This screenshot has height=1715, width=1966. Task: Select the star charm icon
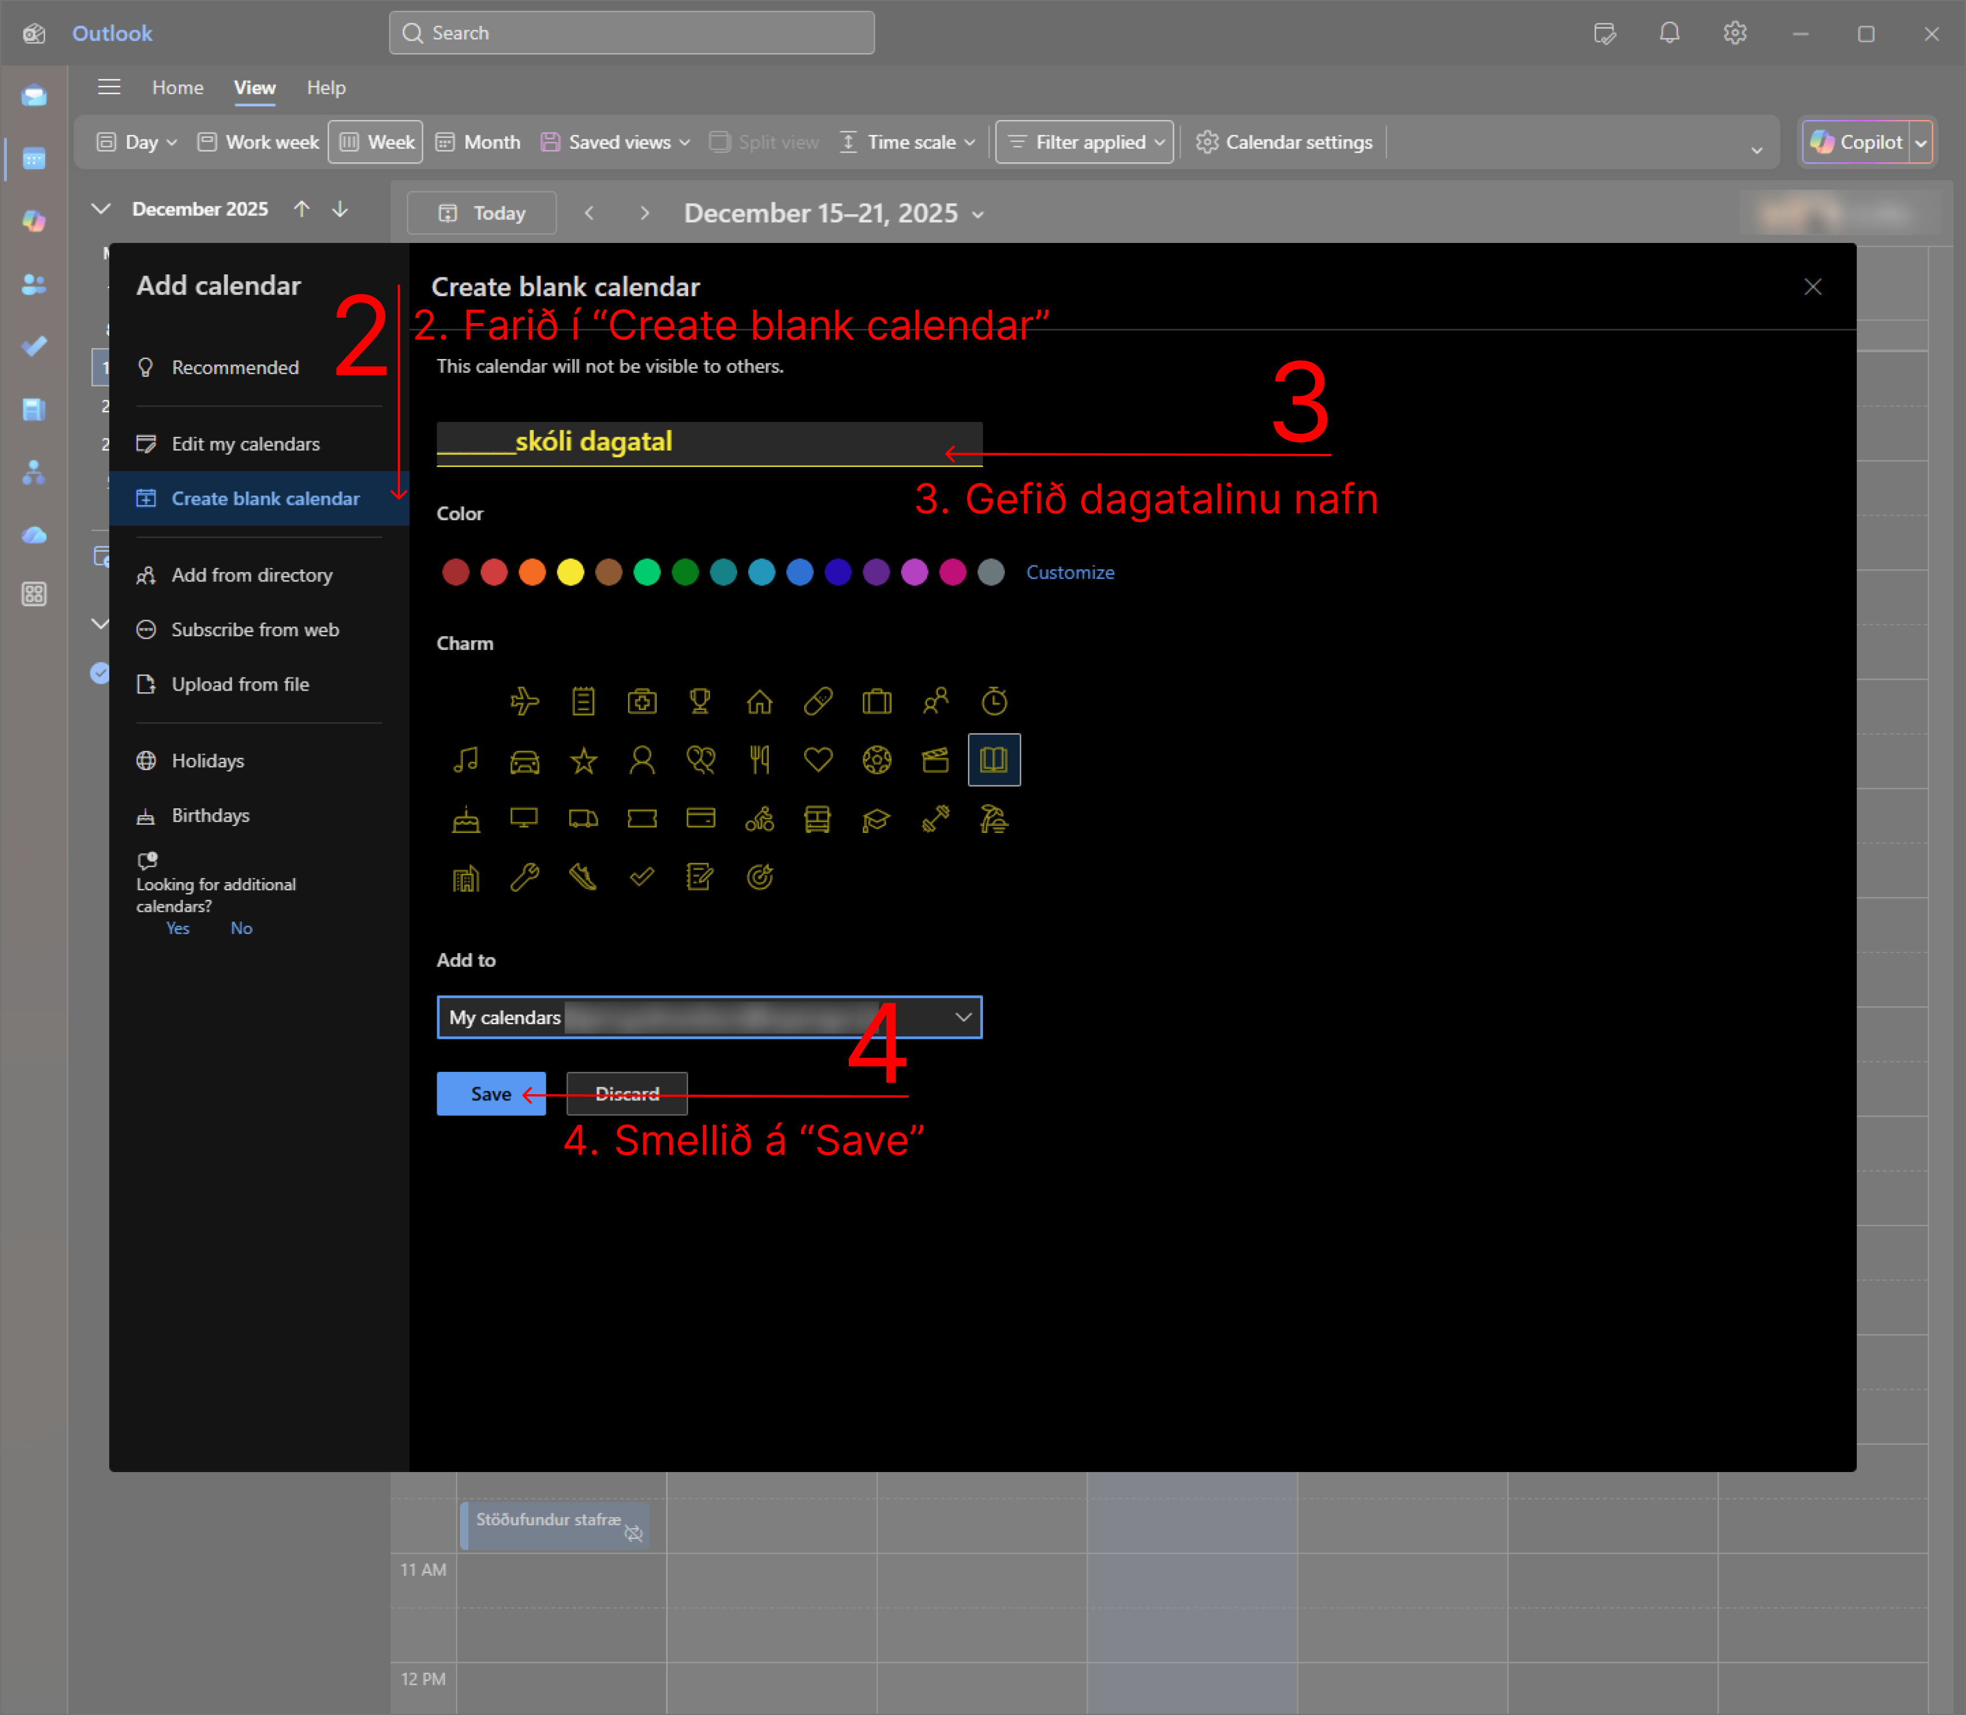584,761
